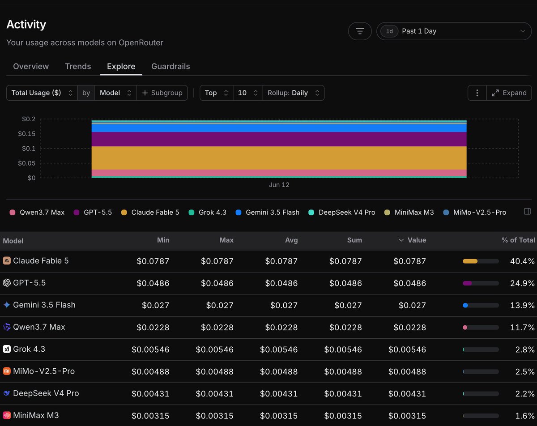Open the DeepSeek V4 Pro table row name

(x=46, y=393)
